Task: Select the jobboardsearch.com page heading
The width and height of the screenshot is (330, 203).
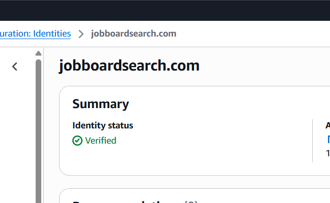Action: pos(129,66)
